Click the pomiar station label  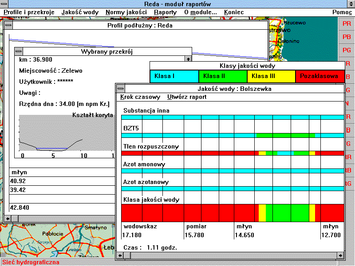point(196,227)
